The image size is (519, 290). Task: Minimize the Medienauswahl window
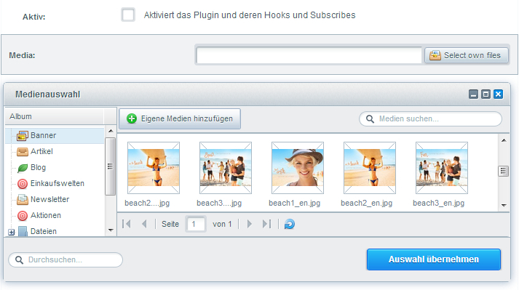[474, 94]
